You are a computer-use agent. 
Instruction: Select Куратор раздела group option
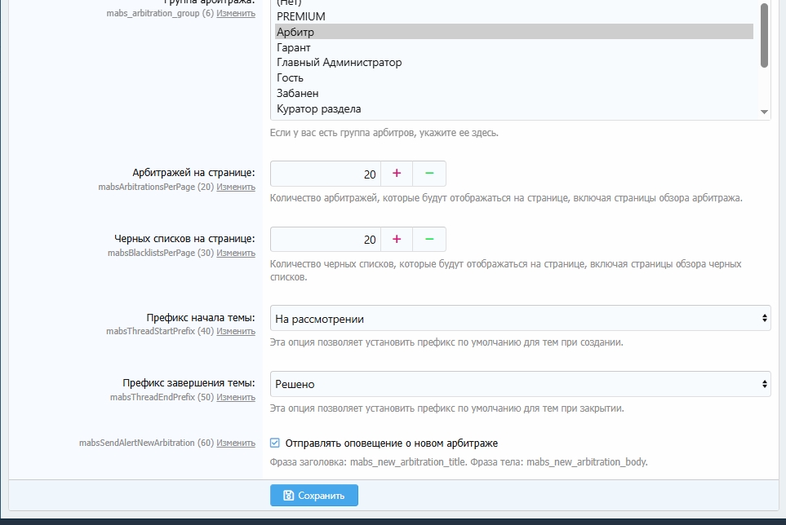(x=318, y=109)
